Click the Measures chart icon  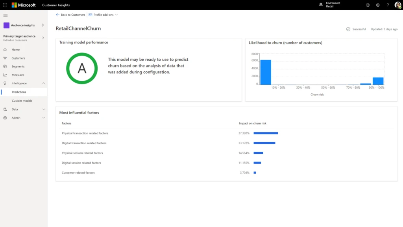pos(5,75)
